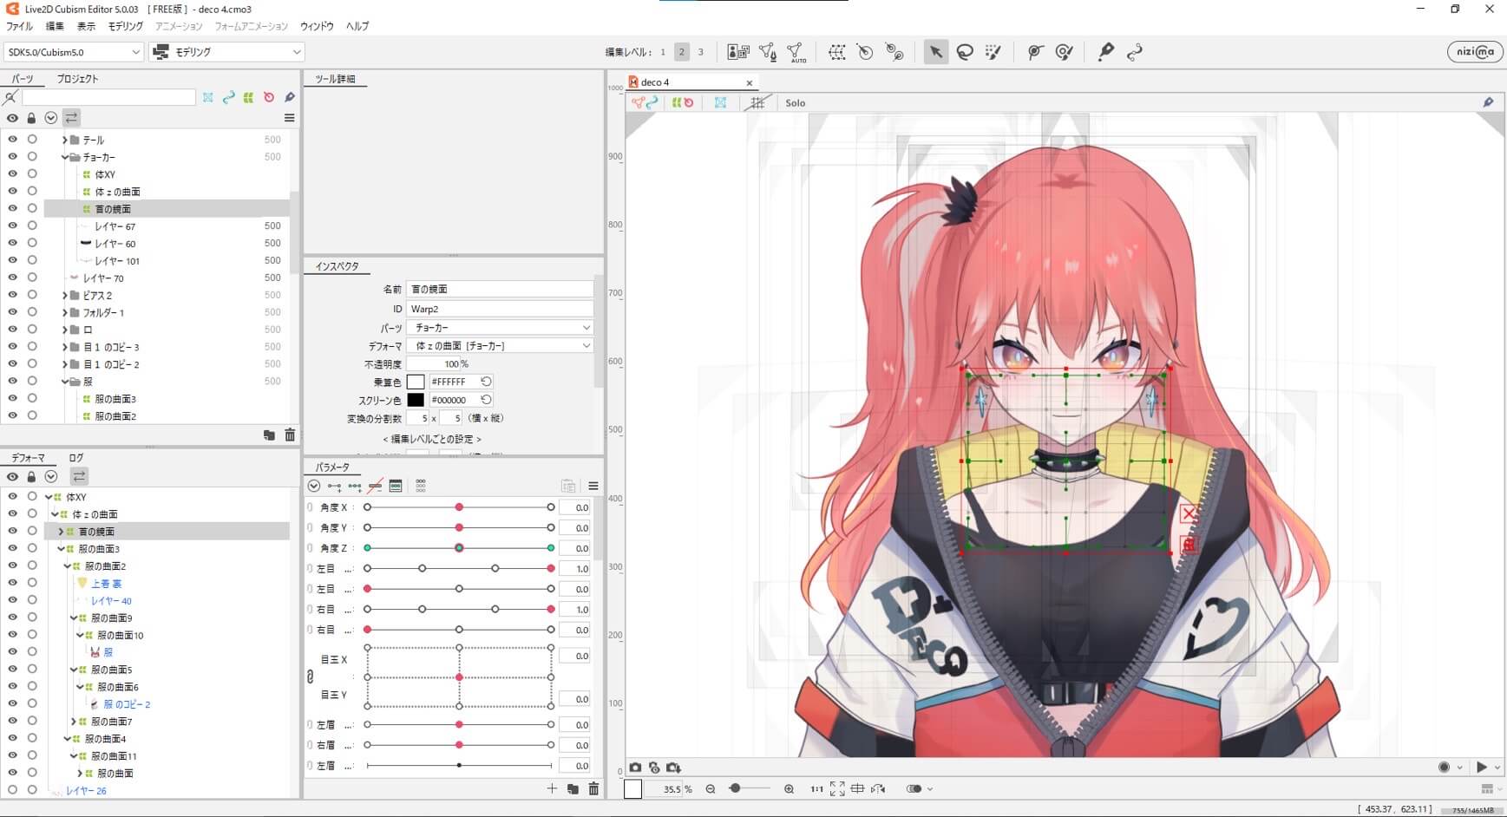Zoom out of the canvas
The image size is (1507, 817).
pos(711,789)
